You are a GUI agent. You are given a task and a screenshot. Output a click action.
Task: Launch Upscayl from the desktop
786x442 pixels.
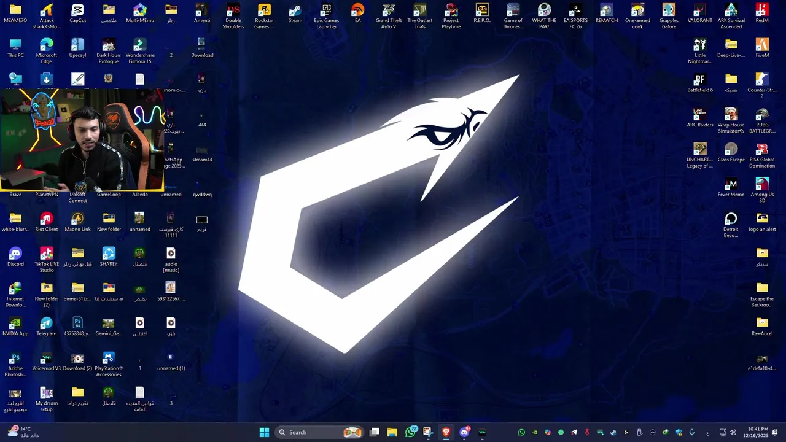(77, 48)
